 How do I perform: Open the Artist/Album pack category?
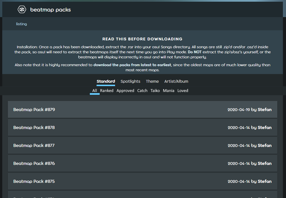[176, 81]
